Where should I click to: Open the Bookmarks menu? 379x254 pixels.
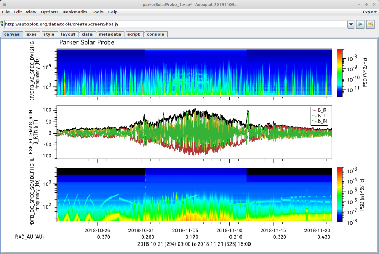[x=75, y=12]
